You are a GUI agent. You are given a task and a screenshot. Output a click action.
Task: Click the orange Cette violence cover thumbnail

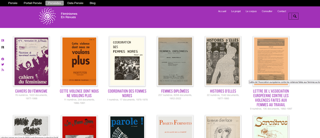(79, 61)
